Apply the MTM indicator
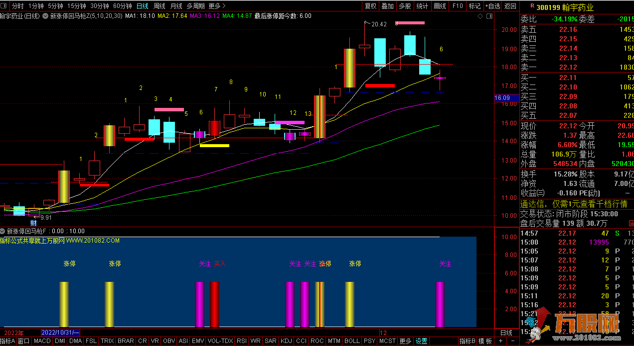634x346 pixels. tap(334, 341)
